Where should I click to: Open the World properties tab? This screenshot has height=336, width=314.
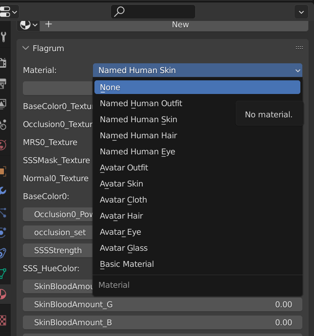click(3, 145)
